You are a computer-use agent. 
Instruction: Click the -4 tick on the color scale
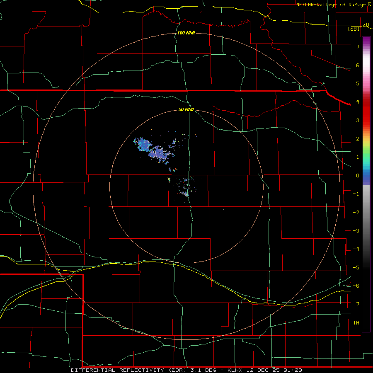pos(356,249)
